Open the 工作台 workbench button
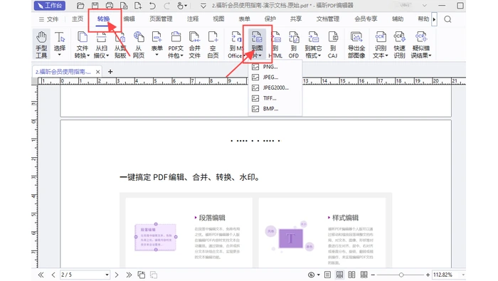This screenshot has width=498, height=281. tap(49, 6)
